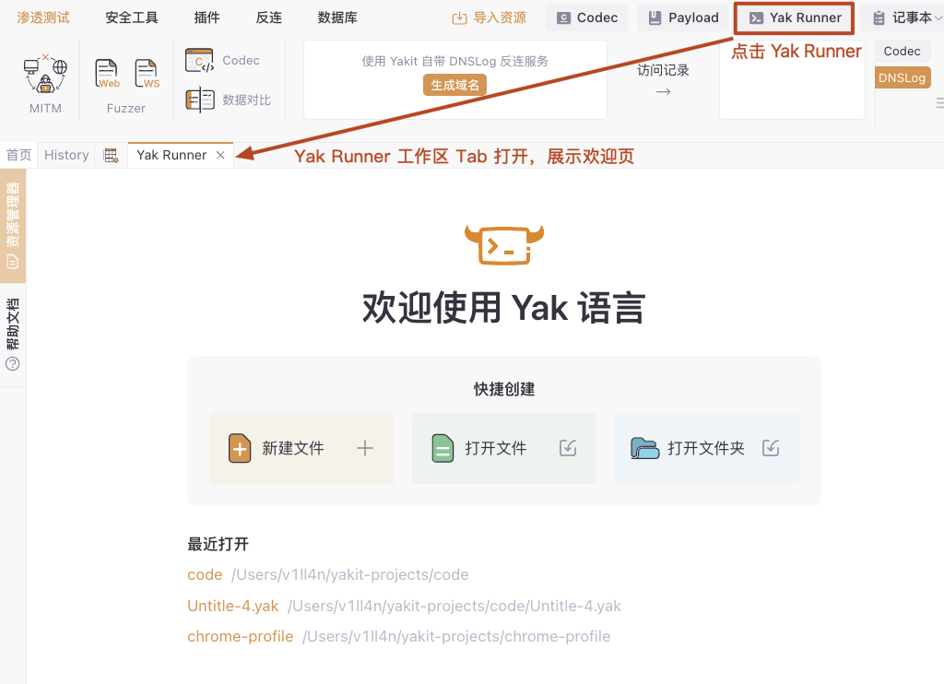
Task: Click the Yak terminal logo
Action: [504, 245]
